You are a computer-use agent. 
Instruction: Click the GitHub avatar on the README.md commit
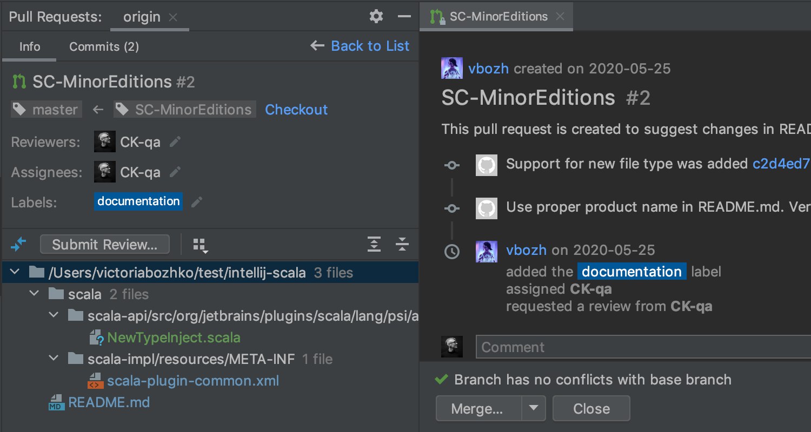click(x=486, y=208)
